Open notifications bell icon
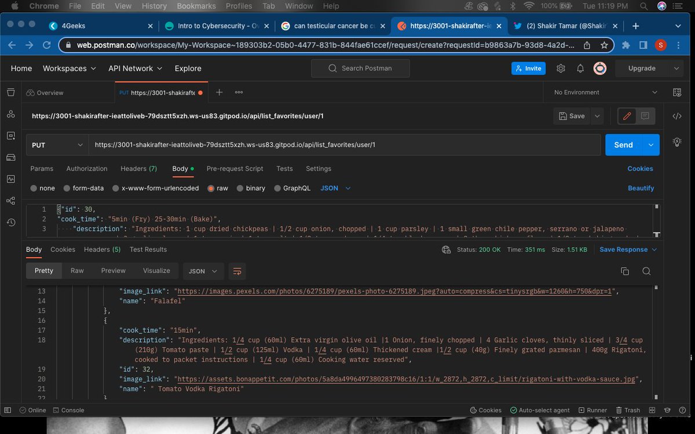 [580, 68]
